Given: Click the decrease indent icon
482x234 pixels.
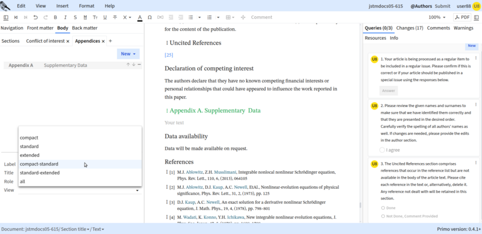Looking at the screenshot, I should click(x=171, y=17).
